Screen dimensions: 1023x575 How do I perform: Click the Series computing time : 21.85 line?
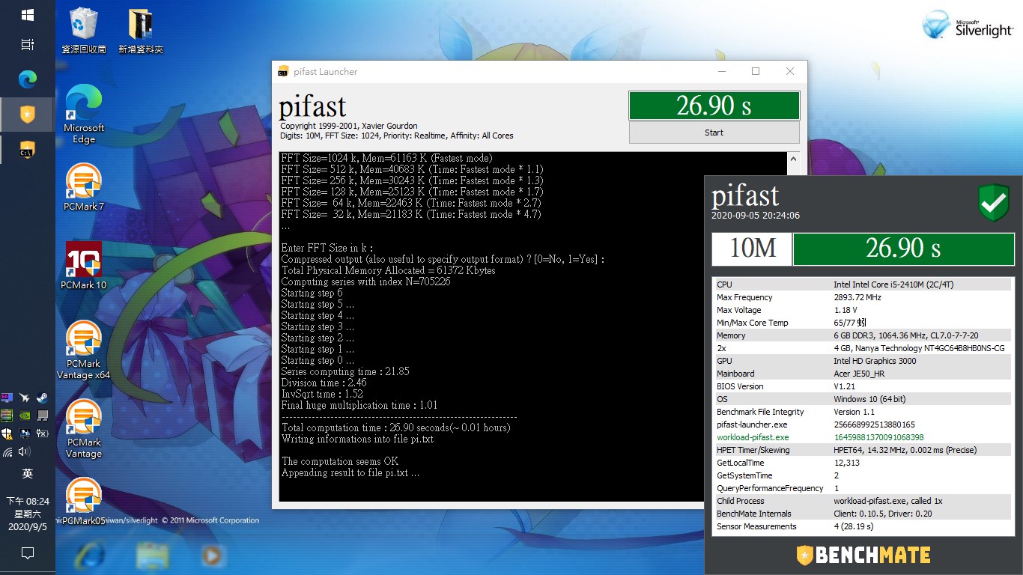345,371
